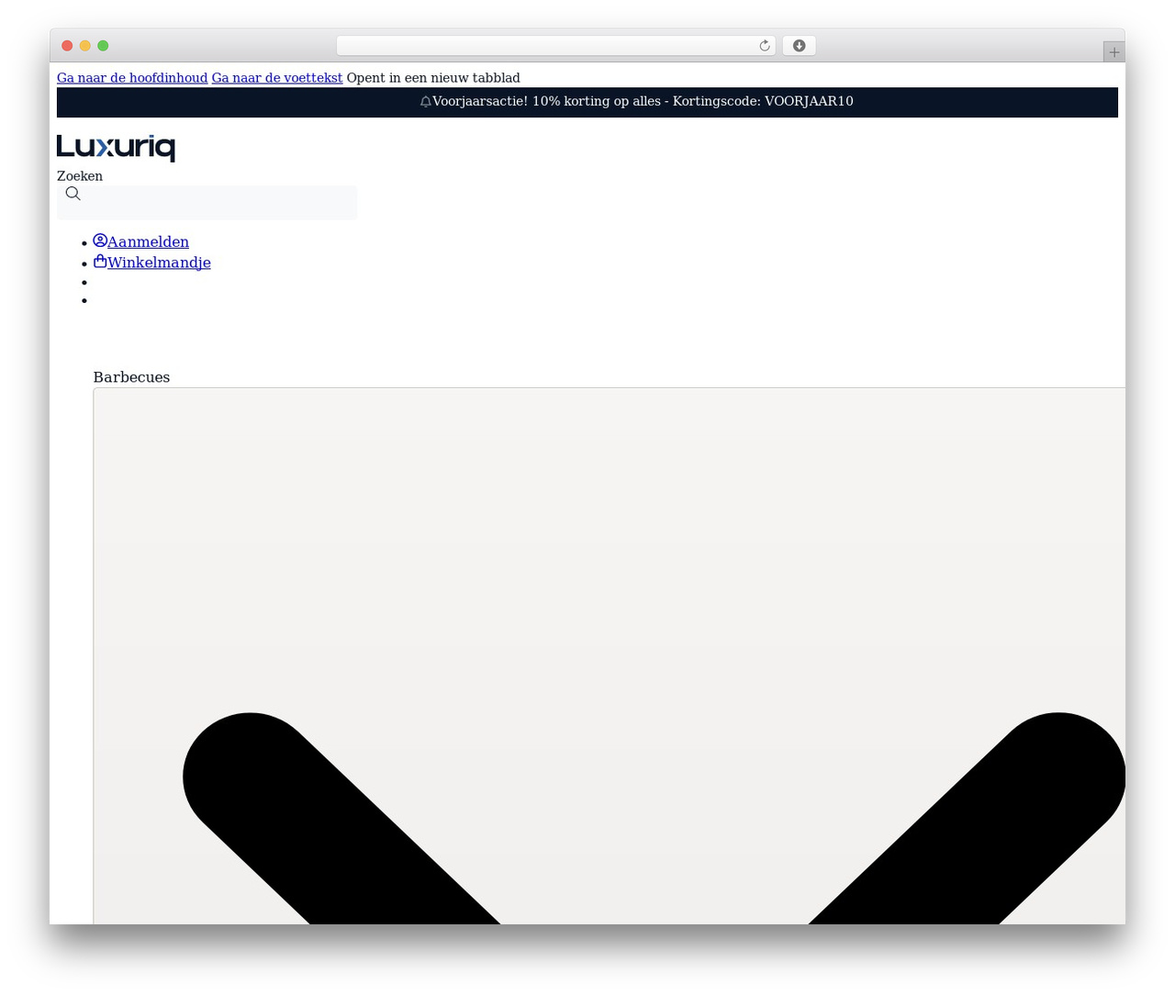This screenshot has width=1175, height=995.
Task: Follow the Ga naar de hoofdinhoud link
Action: 132,78
